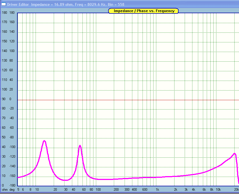This screenshot has width=239, height=194.
Task: Click the -160 phase axis label
Action: [x=12, y=176]
